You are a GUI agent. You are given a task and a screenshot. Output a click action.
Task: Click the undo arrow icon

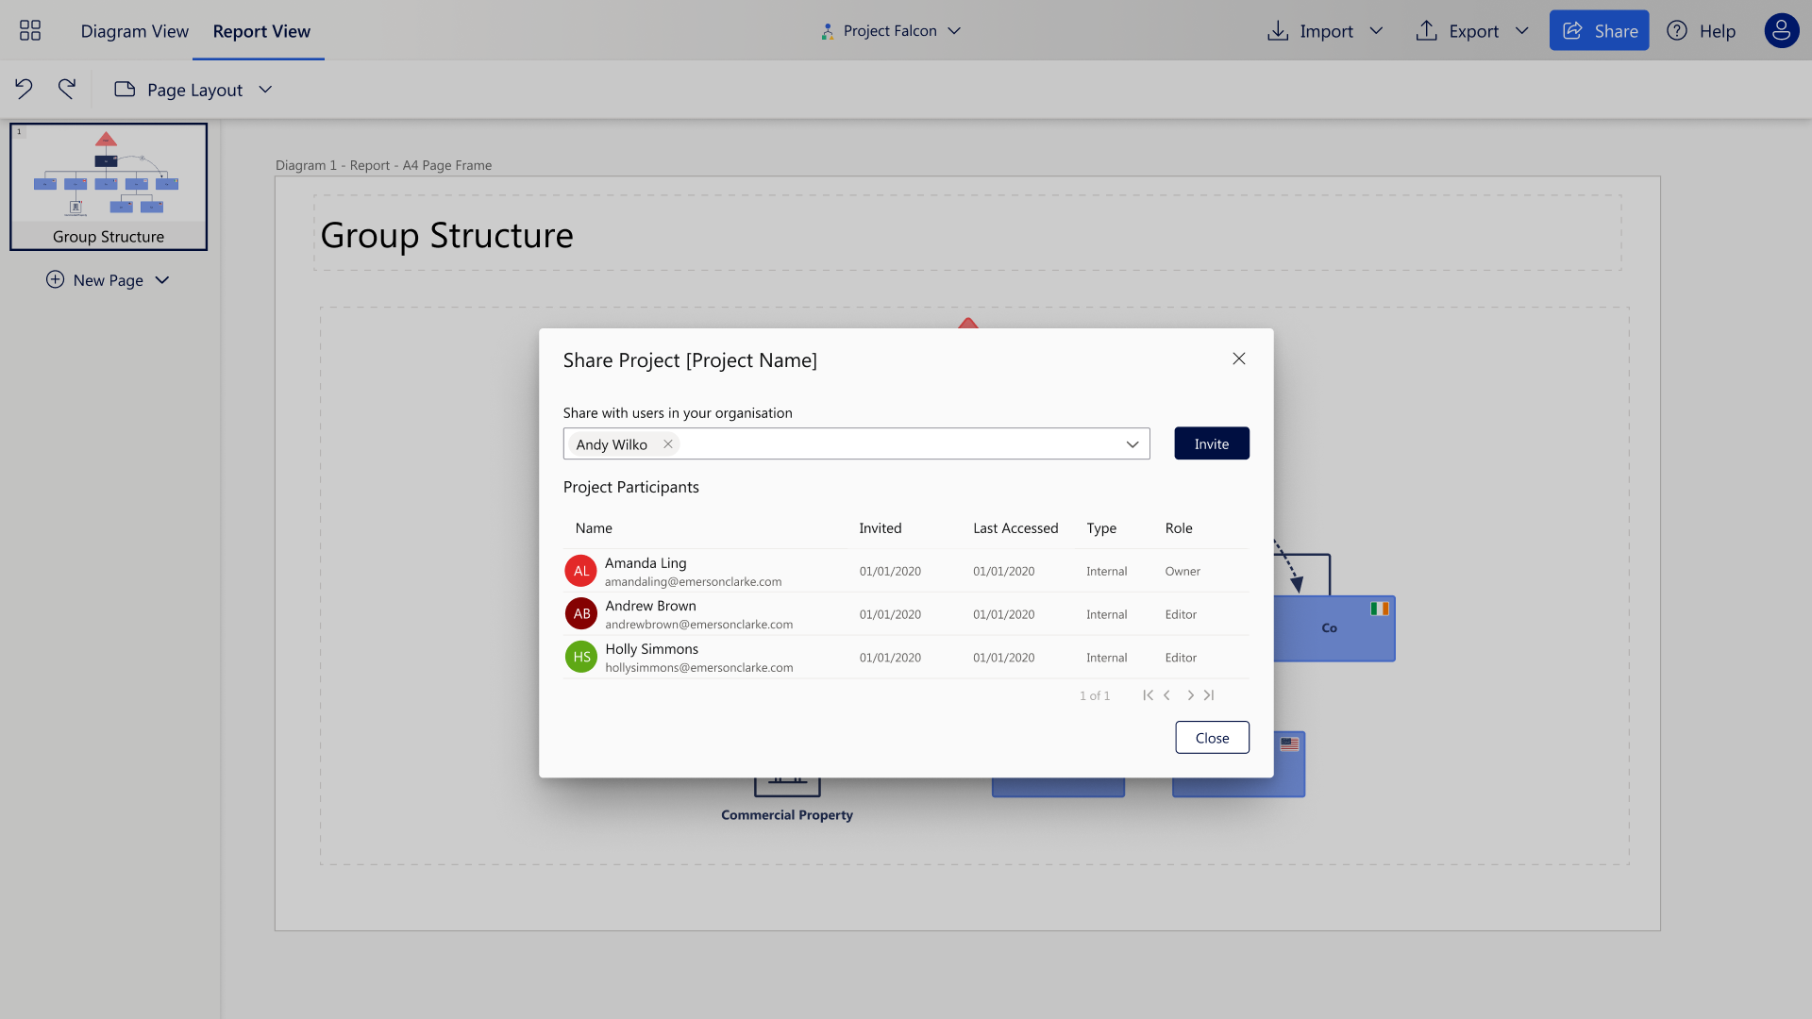point(24,89)
